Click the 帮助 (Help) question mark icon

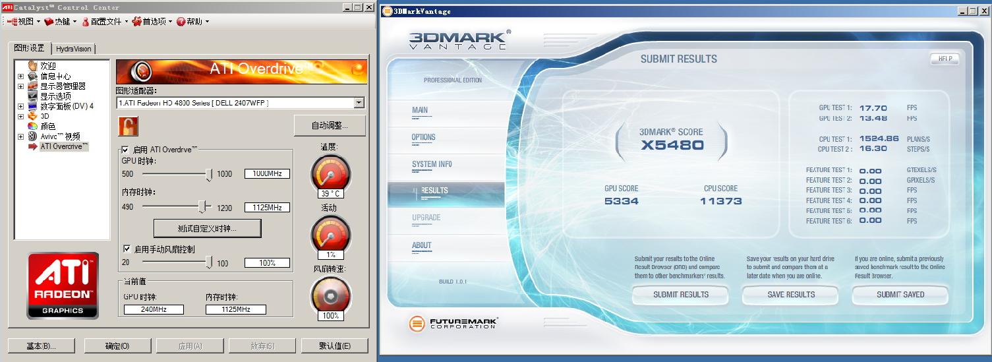pos(181,22)
